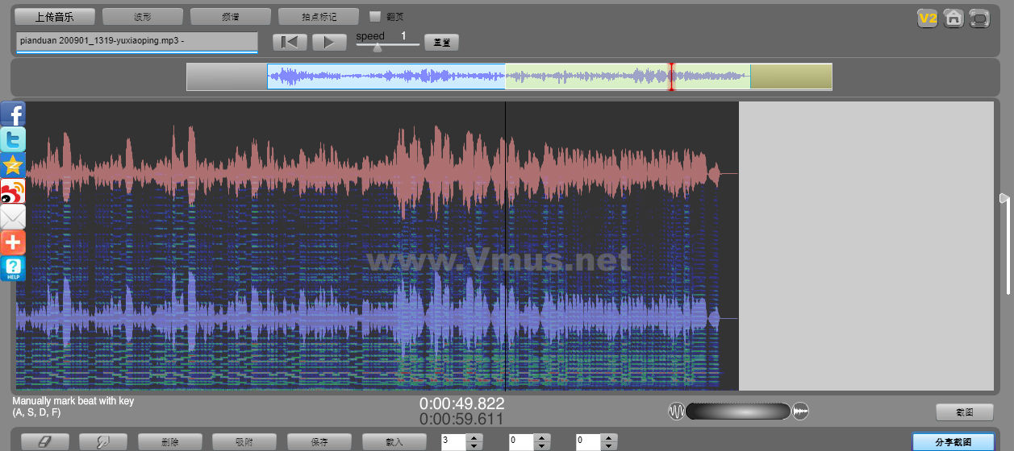The width and height of the screenshot is (1014, 451).
Task: Toggle the 翻页 page-flip checkbox
Action: pos(375,16)
